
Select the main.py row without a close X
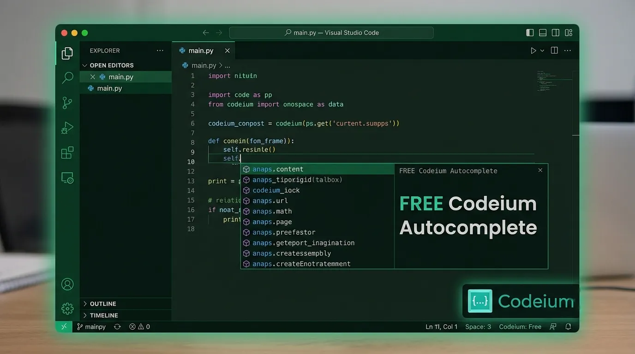point(126,88)
